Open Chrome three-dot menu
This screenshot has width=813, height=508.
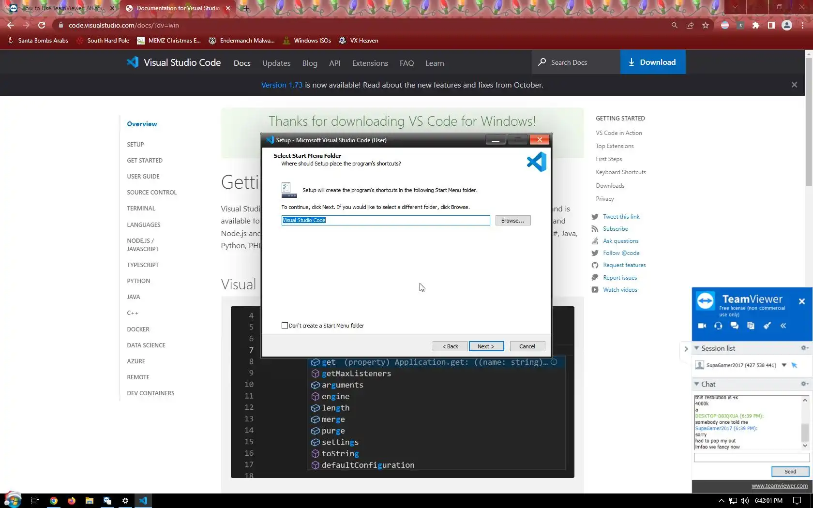(x=803, y=25)
